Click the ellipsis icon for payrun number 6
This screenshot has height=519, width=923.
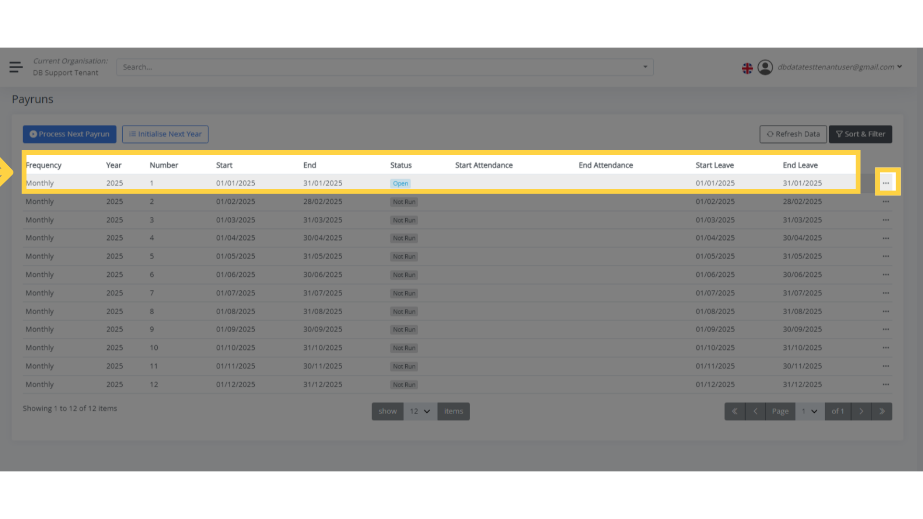click(x=886, y=274)
